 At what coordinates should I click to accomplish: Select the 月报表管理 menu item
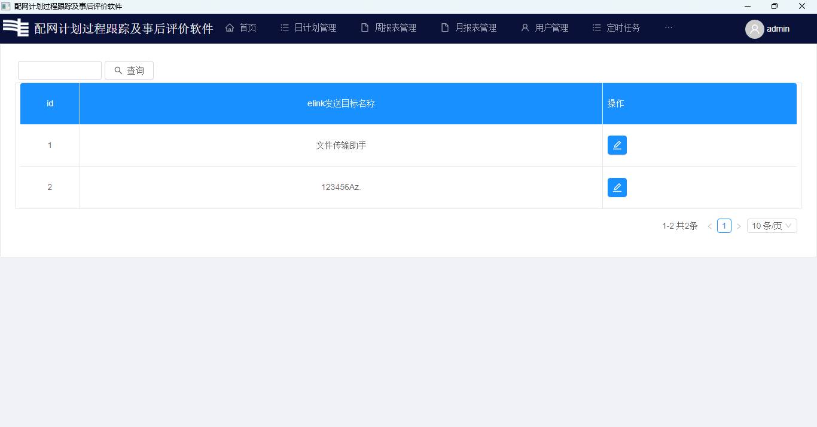pyautogui.click(x=469, y=28)
